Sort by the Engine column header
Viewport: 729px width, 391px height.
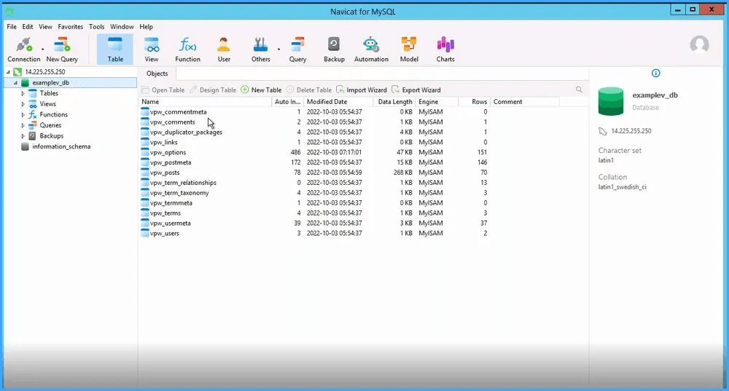(437, 102)
